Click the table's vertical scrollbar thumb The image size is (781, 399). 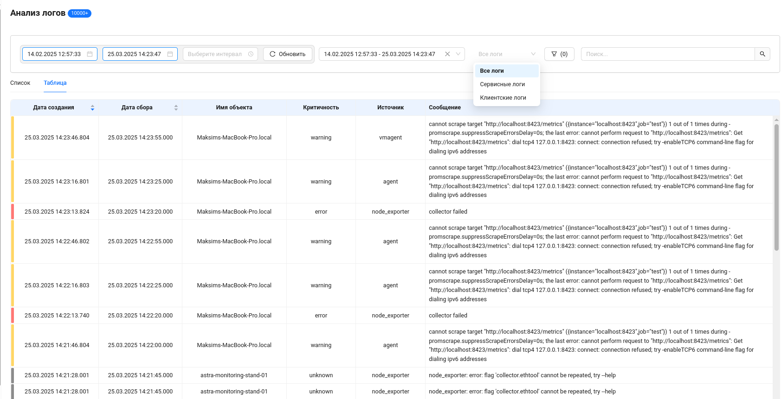[x=776, y=185]
